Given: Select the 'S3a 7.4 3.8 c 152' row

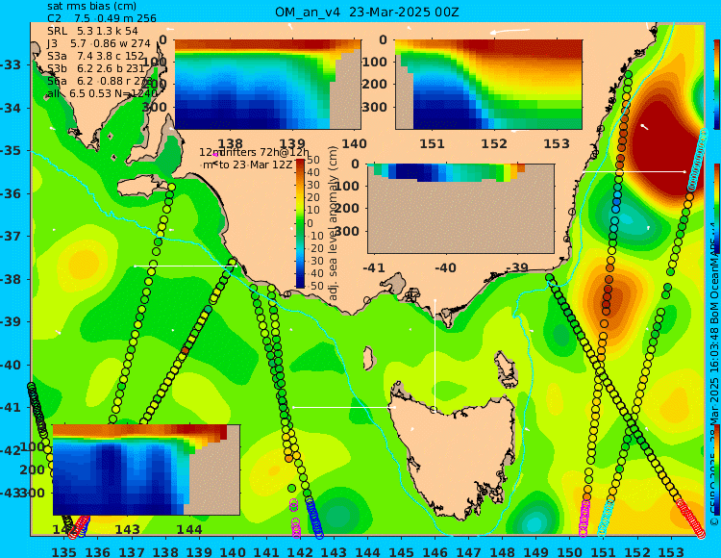Looking at the screenshot, I should coord(95,56).
